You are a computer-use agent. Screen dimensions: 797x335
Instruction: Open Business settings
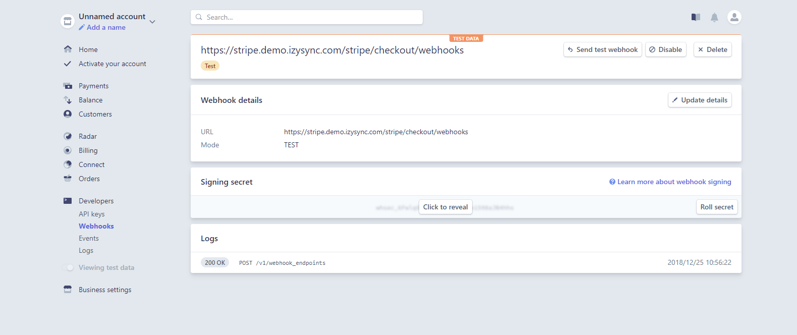105,290
